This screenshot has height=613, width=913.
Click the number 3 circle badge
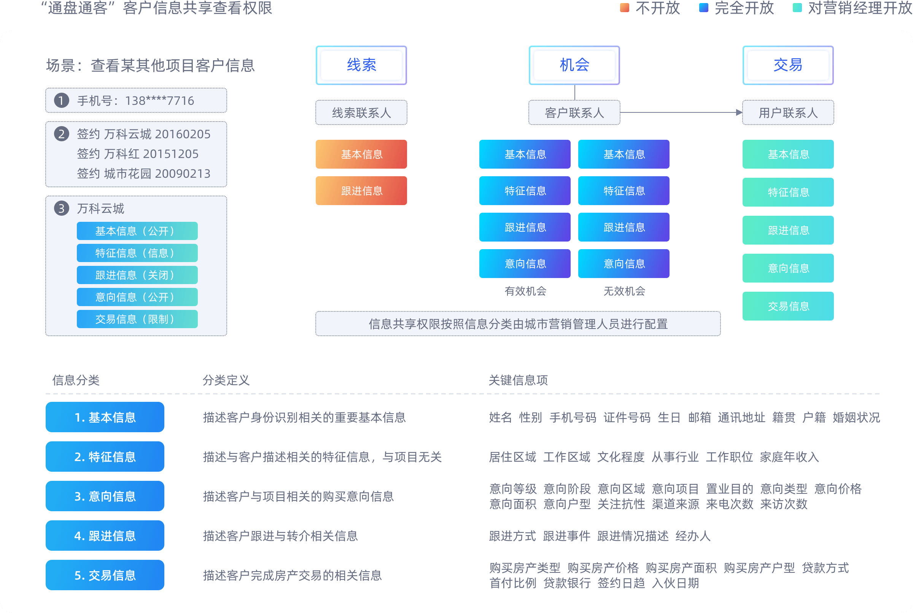click(x=62, y=209)
